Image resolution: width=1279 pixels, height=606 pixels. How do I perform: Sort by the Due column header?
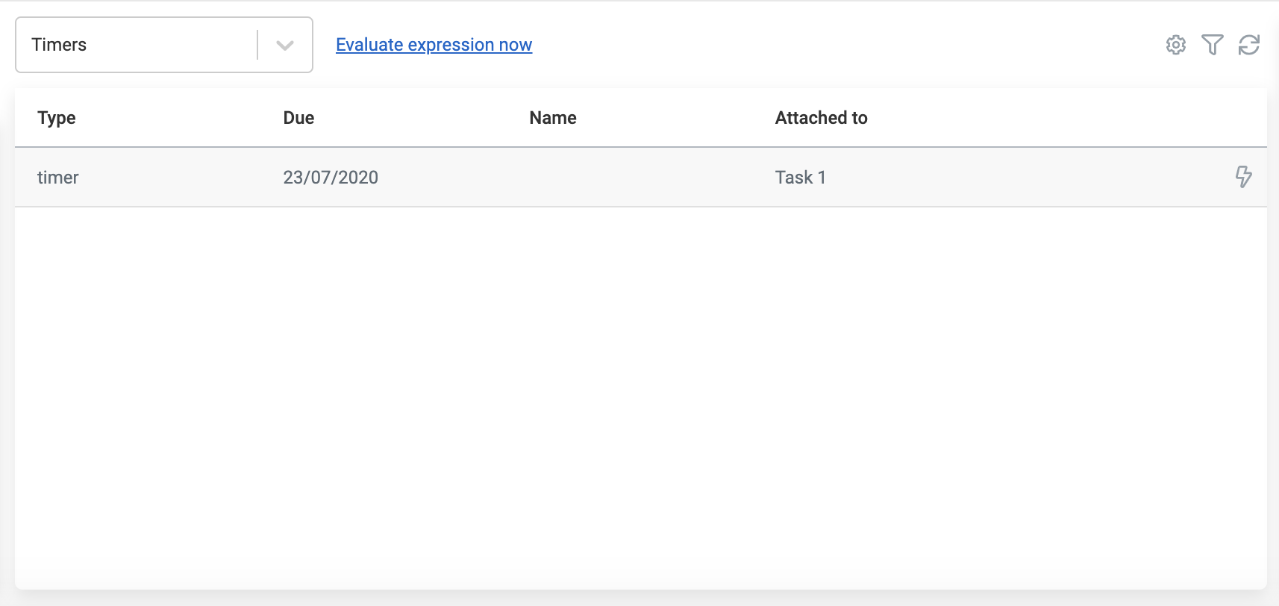tap(298, 118)
